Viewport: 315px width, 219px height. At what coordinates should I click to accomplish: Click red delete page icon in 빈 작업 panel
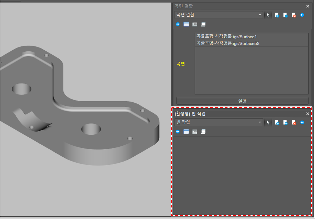click(x=294, y=123)
